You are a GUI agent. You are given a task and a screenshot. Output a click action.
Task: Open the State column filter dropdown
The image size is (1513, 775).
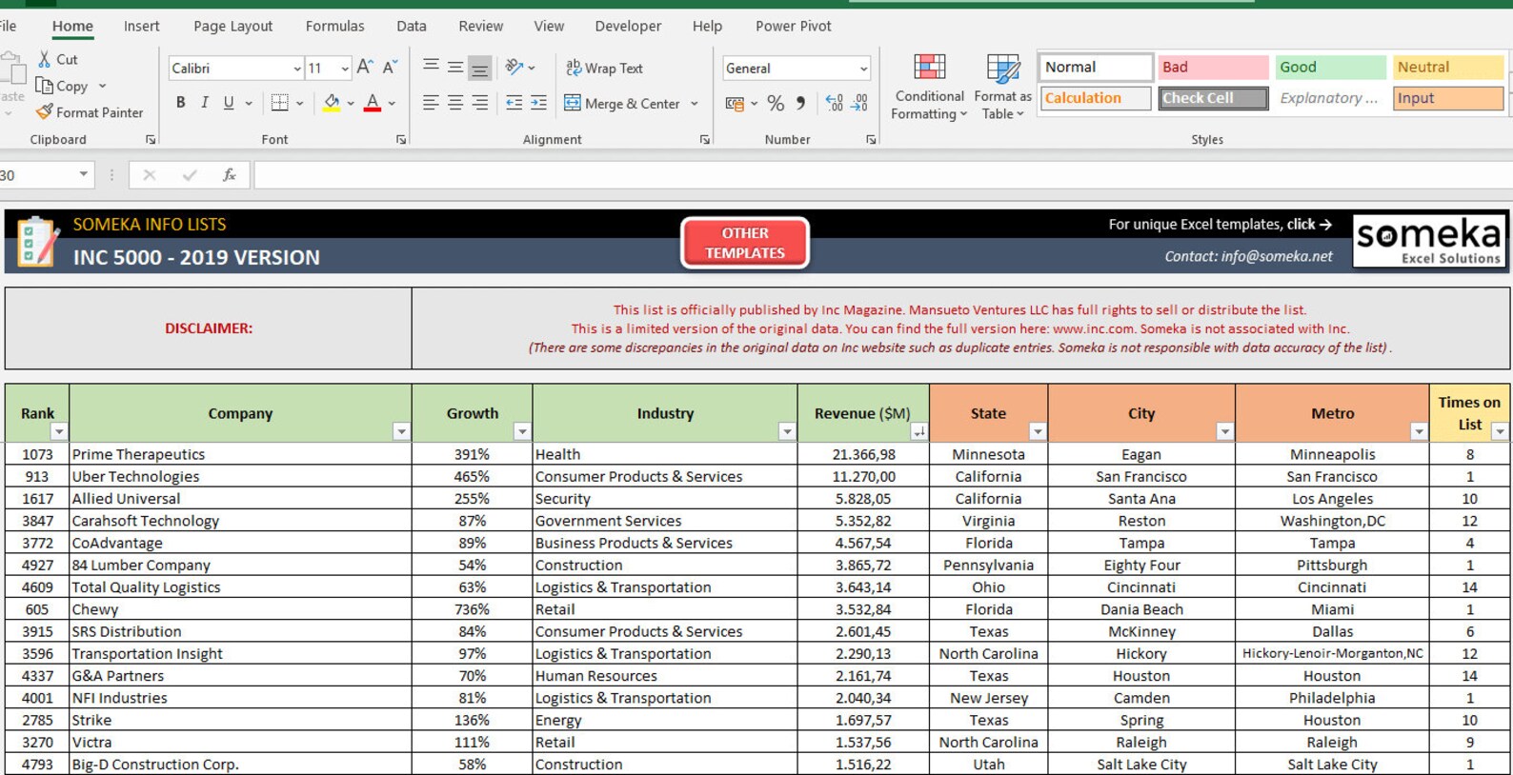(x=1038, y=432)
